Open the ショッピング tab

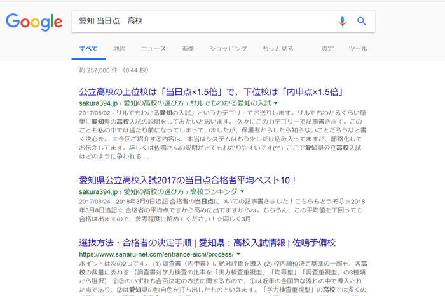pyautogui.click(x=228, y=49)
